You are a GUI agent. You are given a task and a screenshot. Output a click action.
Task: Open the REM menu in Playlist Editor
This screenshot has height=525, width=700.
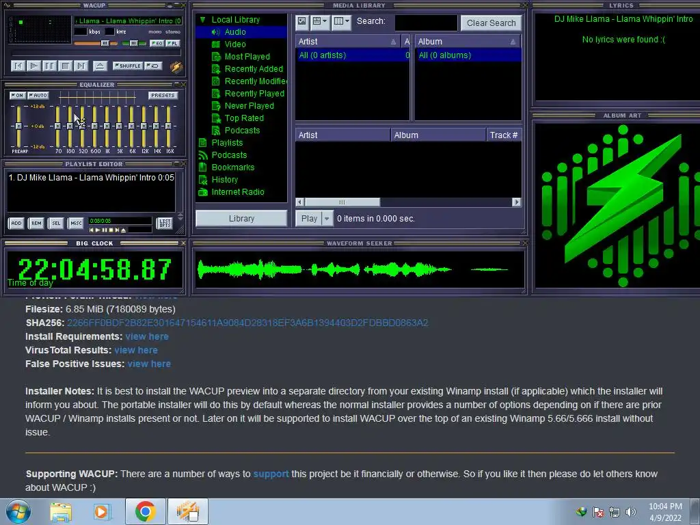36,224
